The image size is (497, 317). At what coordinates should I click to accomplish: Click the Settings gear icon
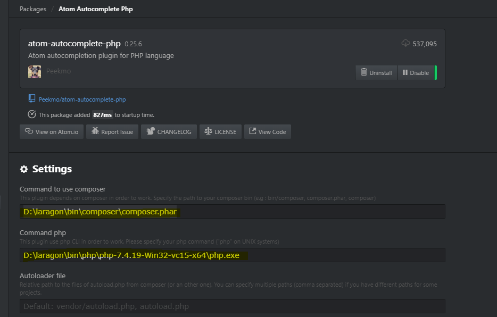coord(24,169)
